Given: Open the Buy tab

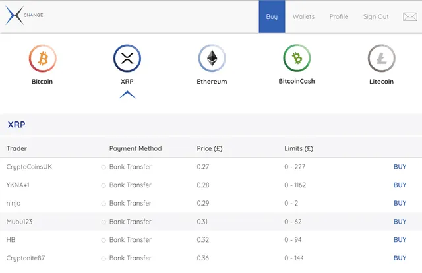Looking at the screenshot, I should coord(272,16).
